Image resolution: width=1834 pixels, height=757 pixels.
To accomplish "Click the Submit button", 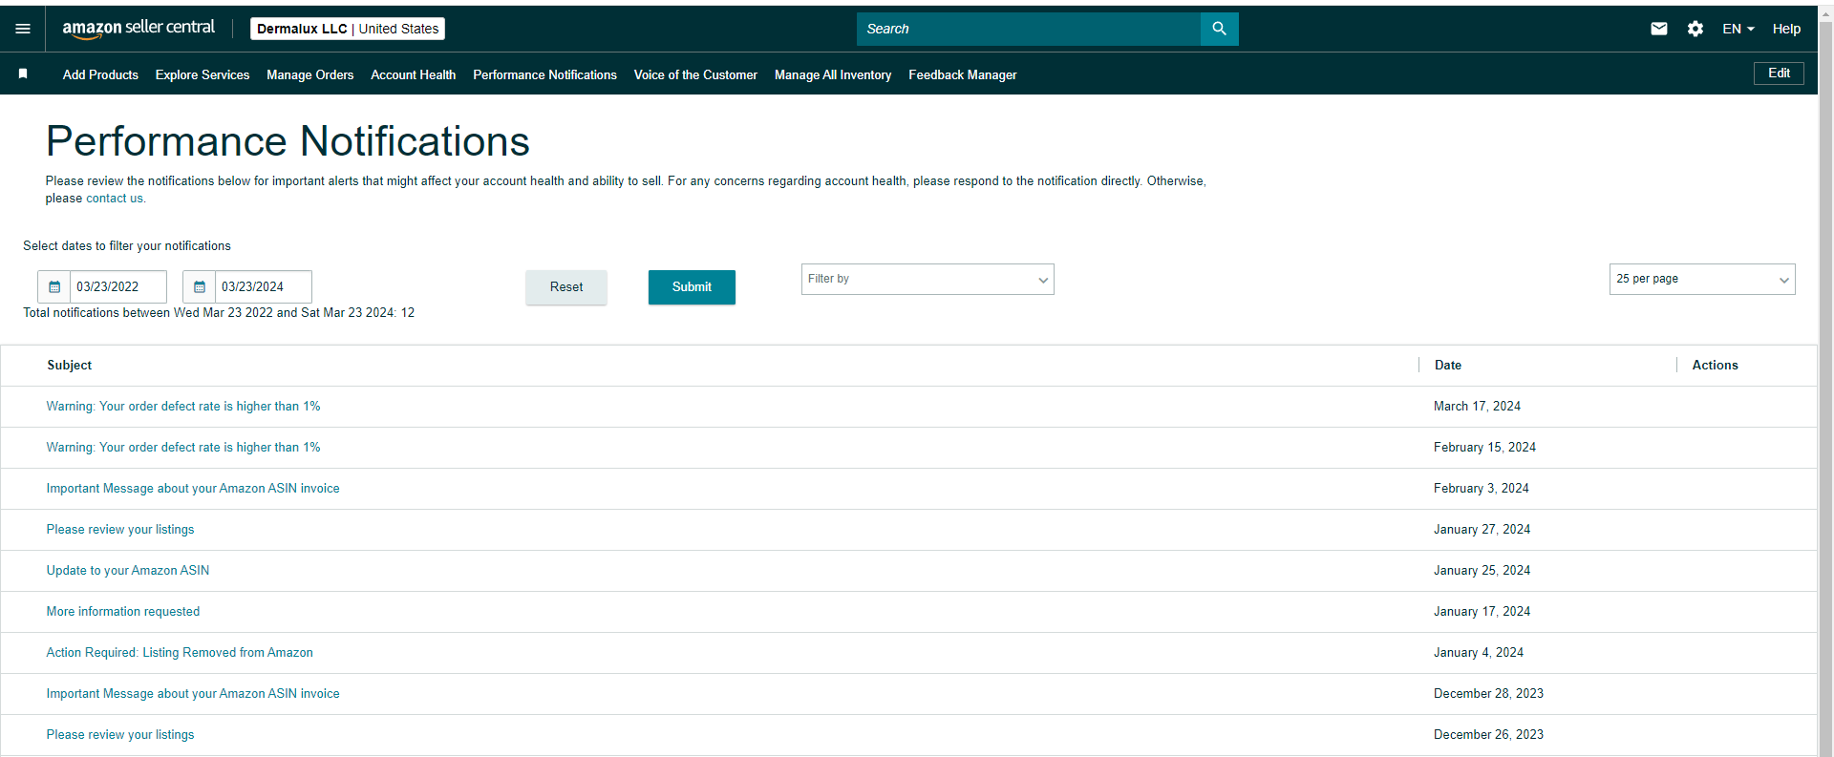I will click(x=692, y=287).
